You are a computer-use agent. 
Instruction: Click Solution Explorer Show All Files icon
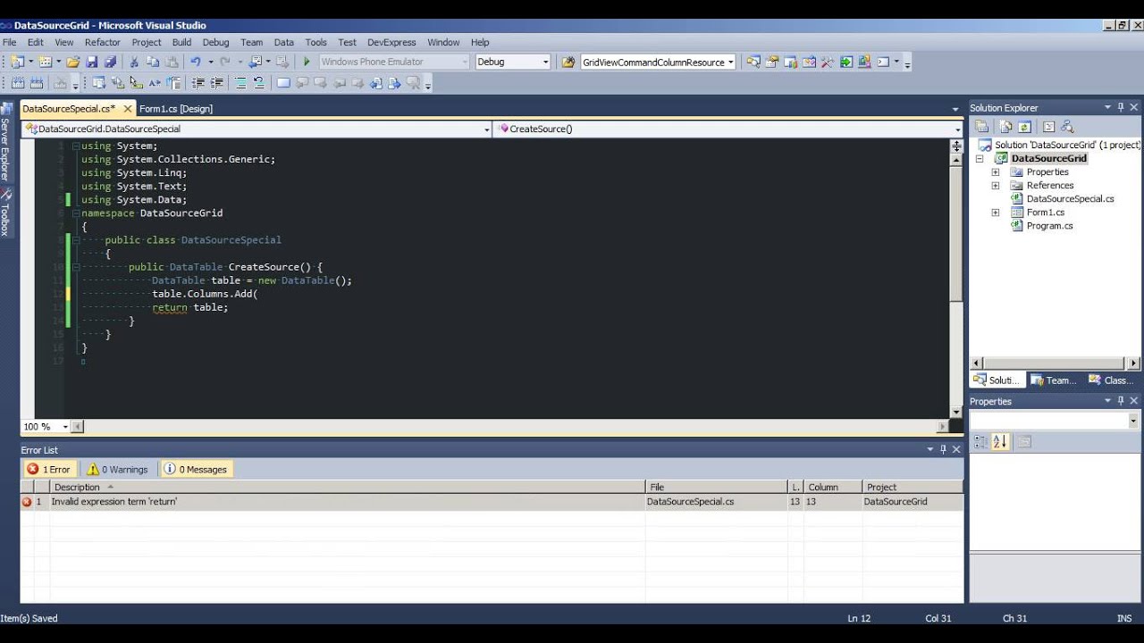click(x=1006, y=127)
